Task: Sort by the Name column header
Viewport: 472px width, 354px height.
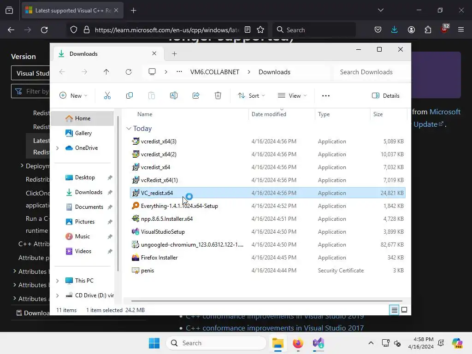Action: click(x=145, y=114)
